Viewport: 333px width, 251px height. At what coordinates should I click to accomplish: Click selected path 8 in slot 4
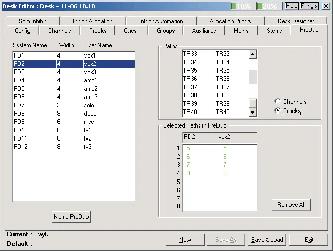(x=220, y=173)
